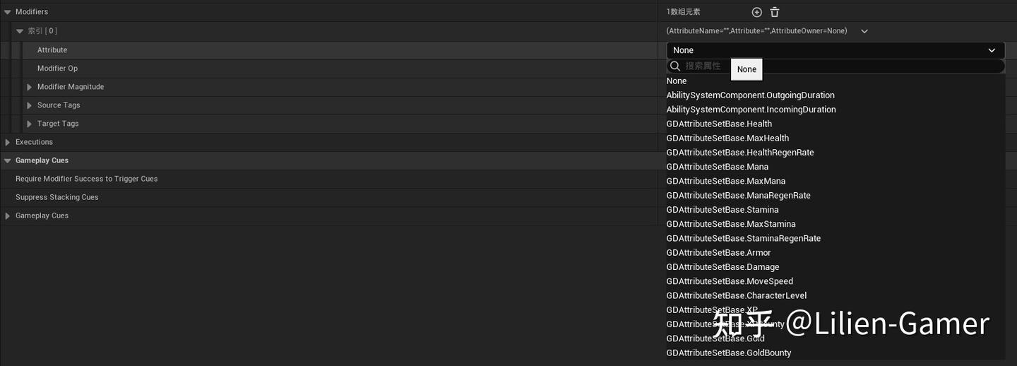Screen dimensions: 1017x366
Task: Select GDAttributeSetBase.GoldBounty at list bottom
Action: pyautogui.click(x=728, y=353)
